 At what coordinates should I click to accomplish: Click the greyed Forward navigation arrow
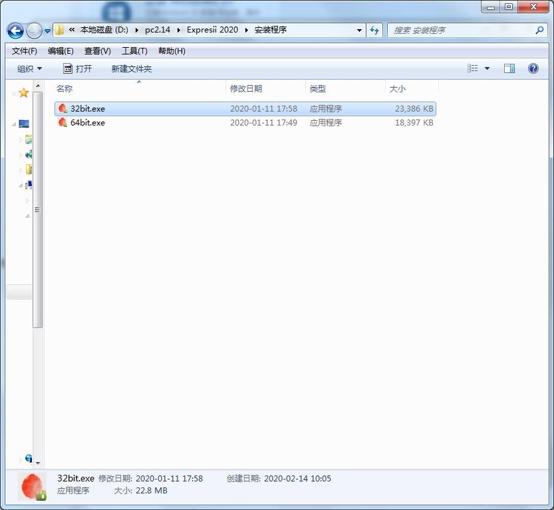click(34, 31)
